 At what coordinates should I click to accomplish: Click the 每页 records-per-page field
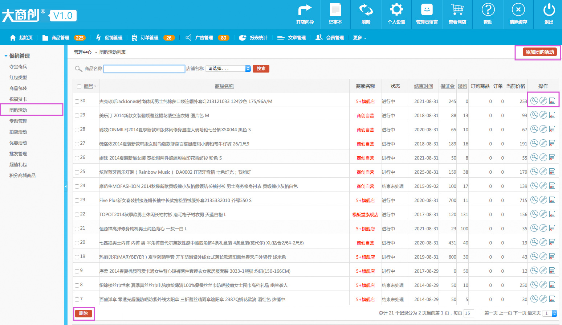pyautogui.click(x=469, y=313)
